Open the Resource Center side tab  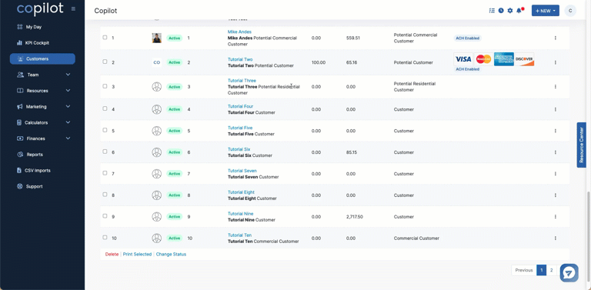pyautogui.click(x=581, y=145)
